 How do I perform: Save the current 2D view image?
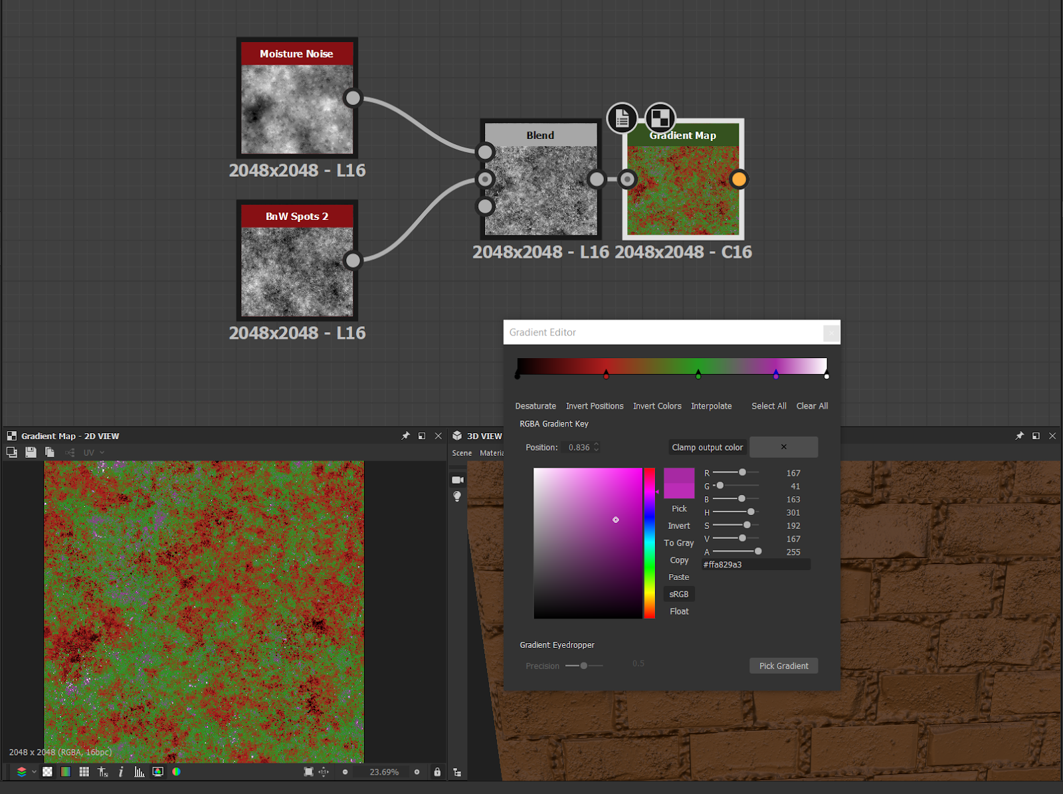[31, 452]
